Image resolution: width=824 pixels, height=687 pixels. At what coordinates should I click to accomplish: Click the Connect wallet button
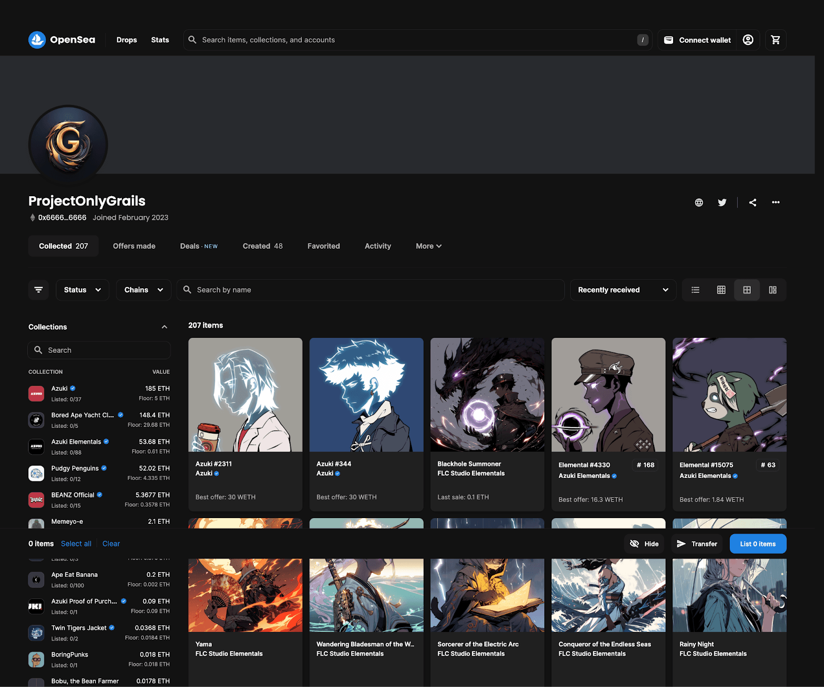click(697, 40)
